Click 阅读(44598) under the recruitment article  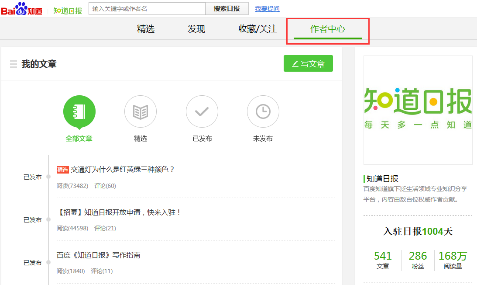[72, 228]
